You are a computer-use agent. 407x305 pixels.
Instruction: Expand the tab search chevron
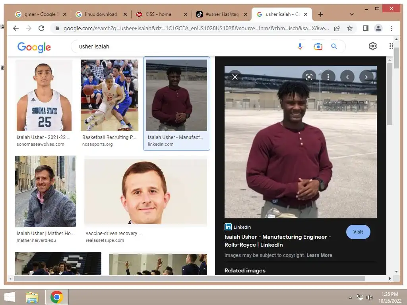click(352, 14)
